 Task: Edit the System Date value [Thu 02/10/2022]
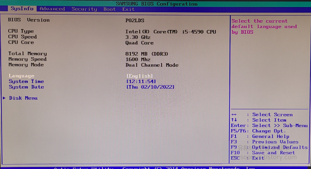coord(150,87)
